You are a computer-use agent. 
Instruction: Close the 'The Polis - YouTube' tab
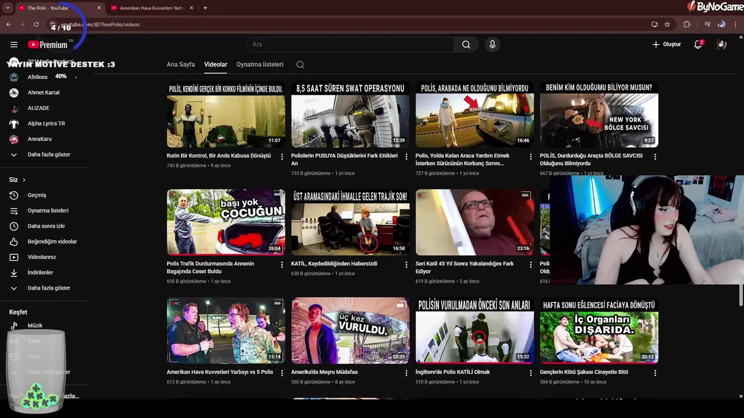point(99,8)
